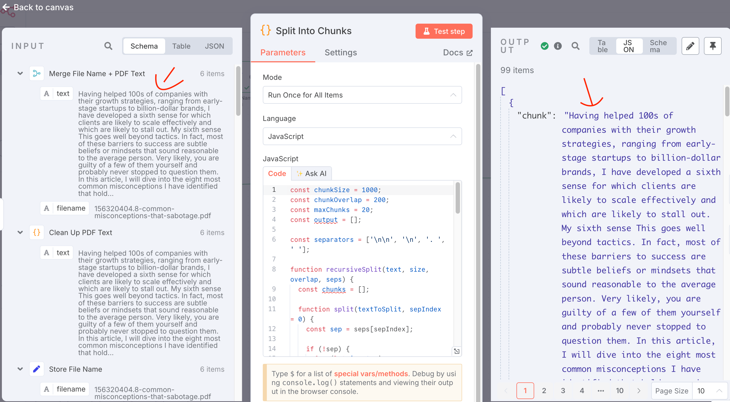Open the Mode dropdown

coord(362,95)
